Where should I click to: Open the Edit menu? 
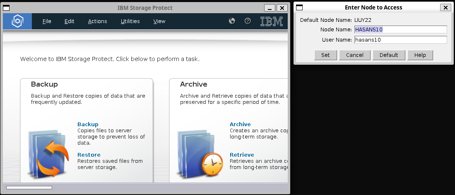point(70,21)
